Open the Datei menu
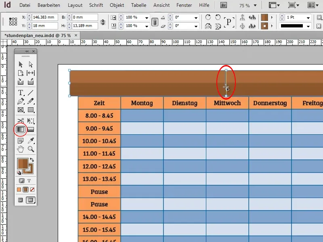This screenshot has width=323, height=242. point(25,5)
